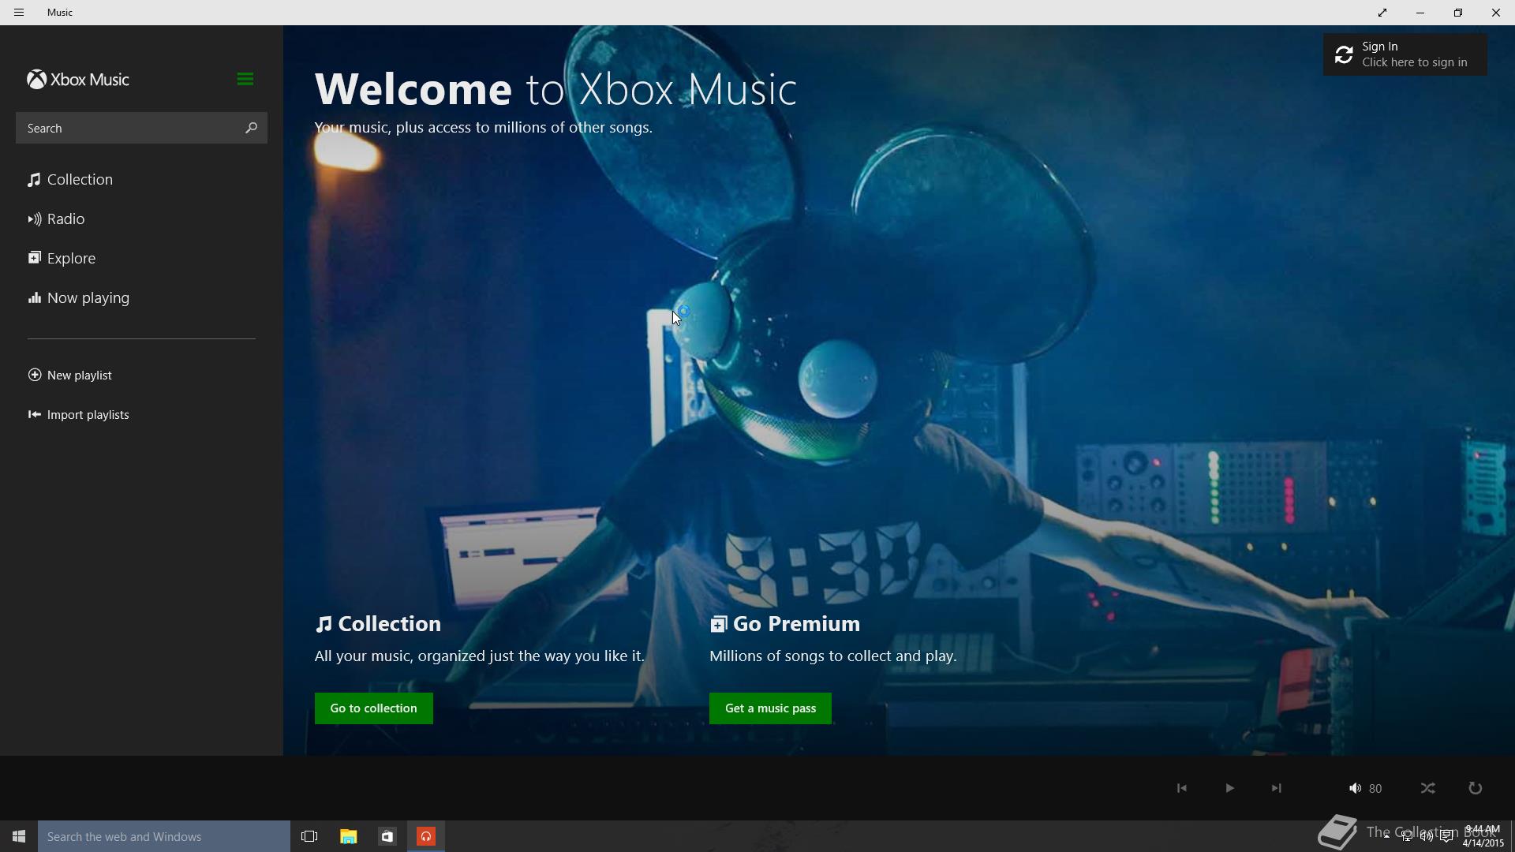This screenshot has height=852, width=1515.
Task: Click the full-screen expand arrow in title bar
Action: coord(1382,13)
